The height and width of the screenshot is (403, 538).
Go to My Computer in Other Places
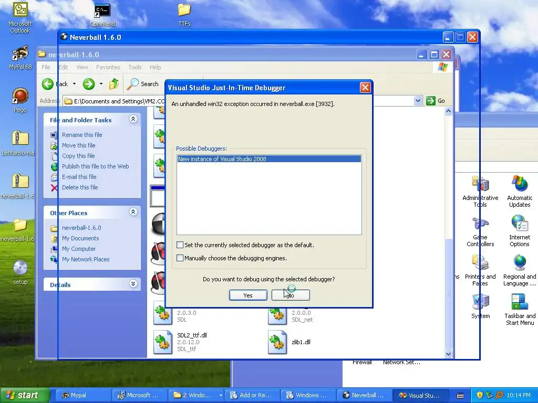[x=79, y=249]
